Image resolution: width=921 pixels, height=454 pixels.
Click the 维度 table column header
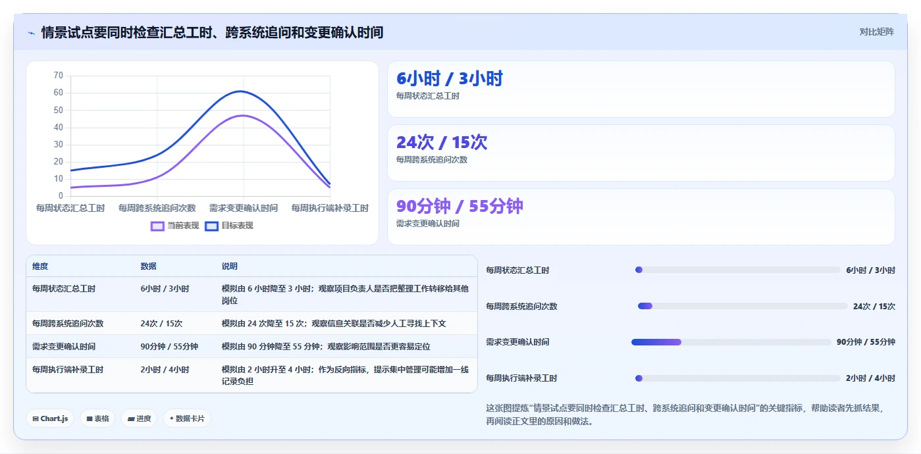[40, 266]
